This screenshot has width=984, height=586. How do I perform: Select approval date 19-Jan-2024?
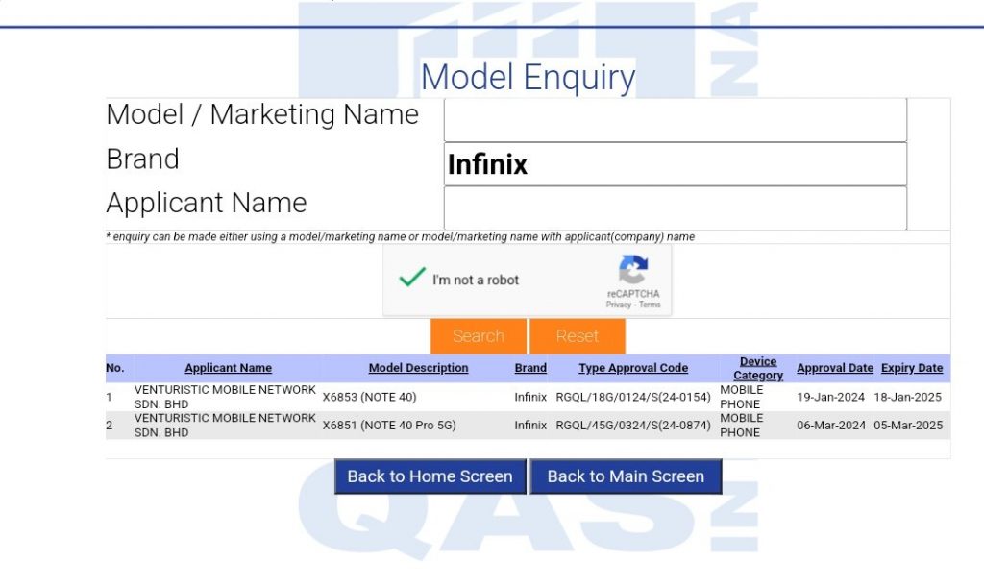tap(831, 397)
